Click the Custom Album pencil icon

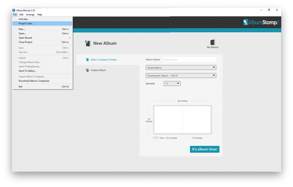click(87, 70)
